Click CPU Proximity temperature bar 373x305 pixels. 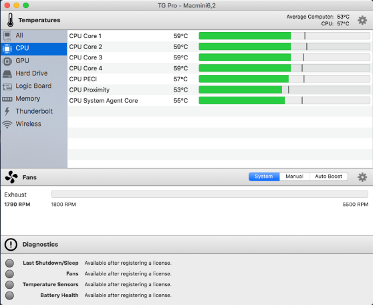coord(284,90)
